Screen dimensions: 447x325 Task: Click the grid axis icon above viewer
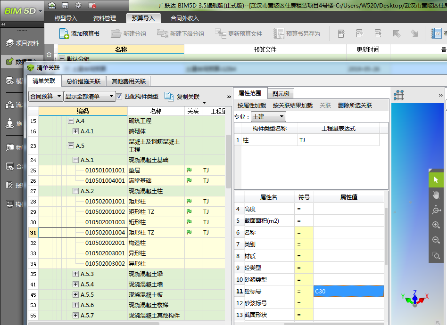tap(399, 95)
